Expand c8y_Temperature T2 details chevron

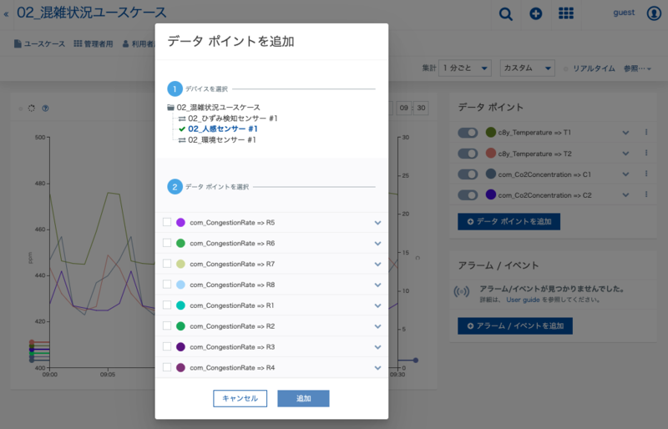(x=625, y=154)
